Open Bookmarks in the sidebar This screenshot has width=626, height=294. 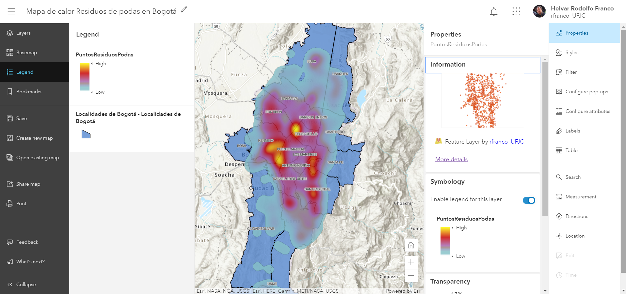point(28,92)
